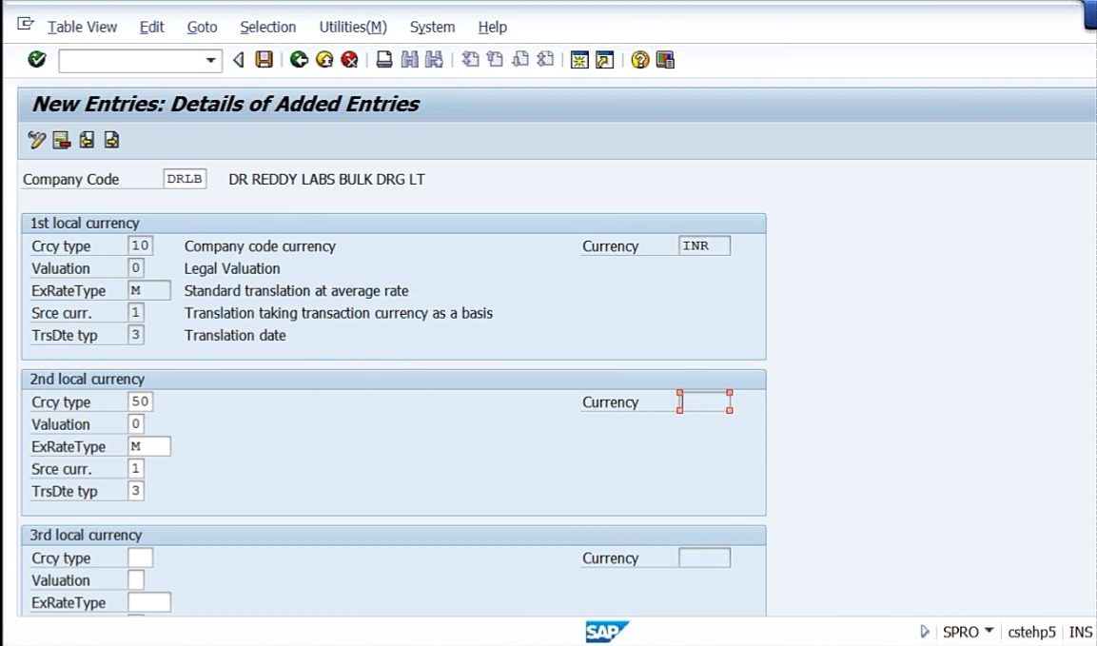Click 1st local currency Srce curr. field

click(136, 313)
